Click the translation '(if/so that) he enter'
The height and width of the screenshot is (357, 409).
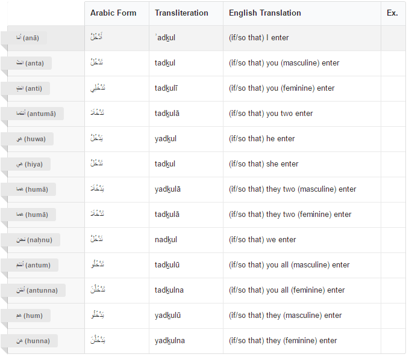click(261, 139)
